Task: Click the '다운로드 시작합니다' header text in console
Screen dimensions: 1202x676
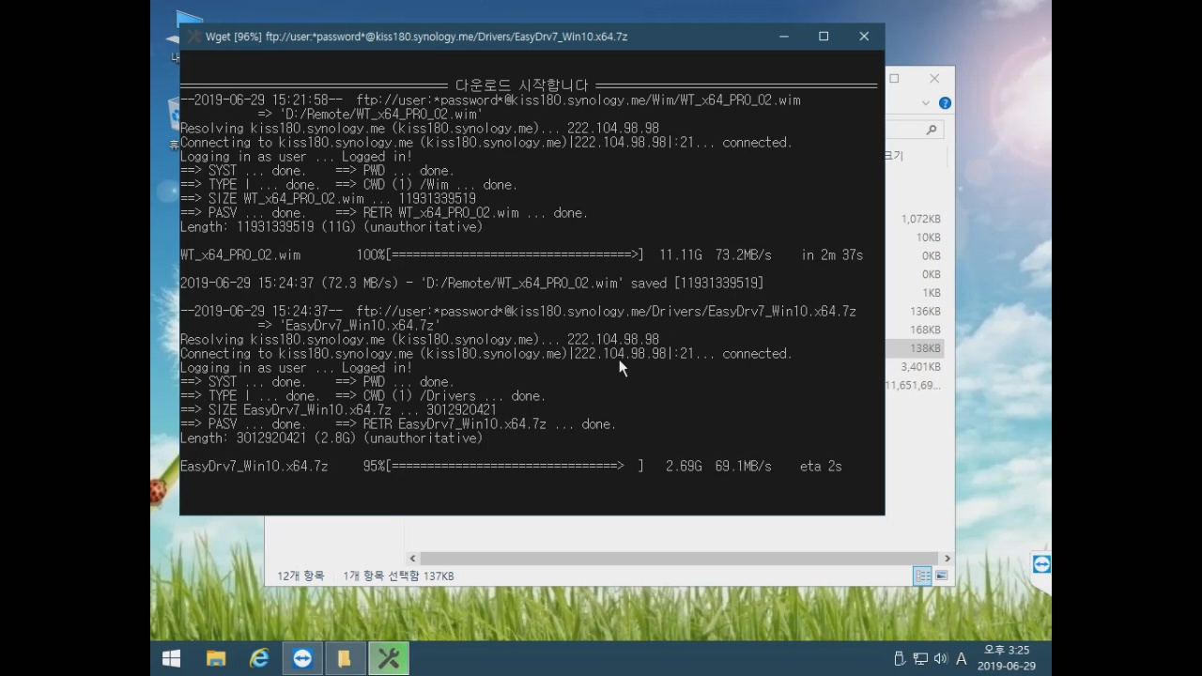Action: click(x=522, y=85)
